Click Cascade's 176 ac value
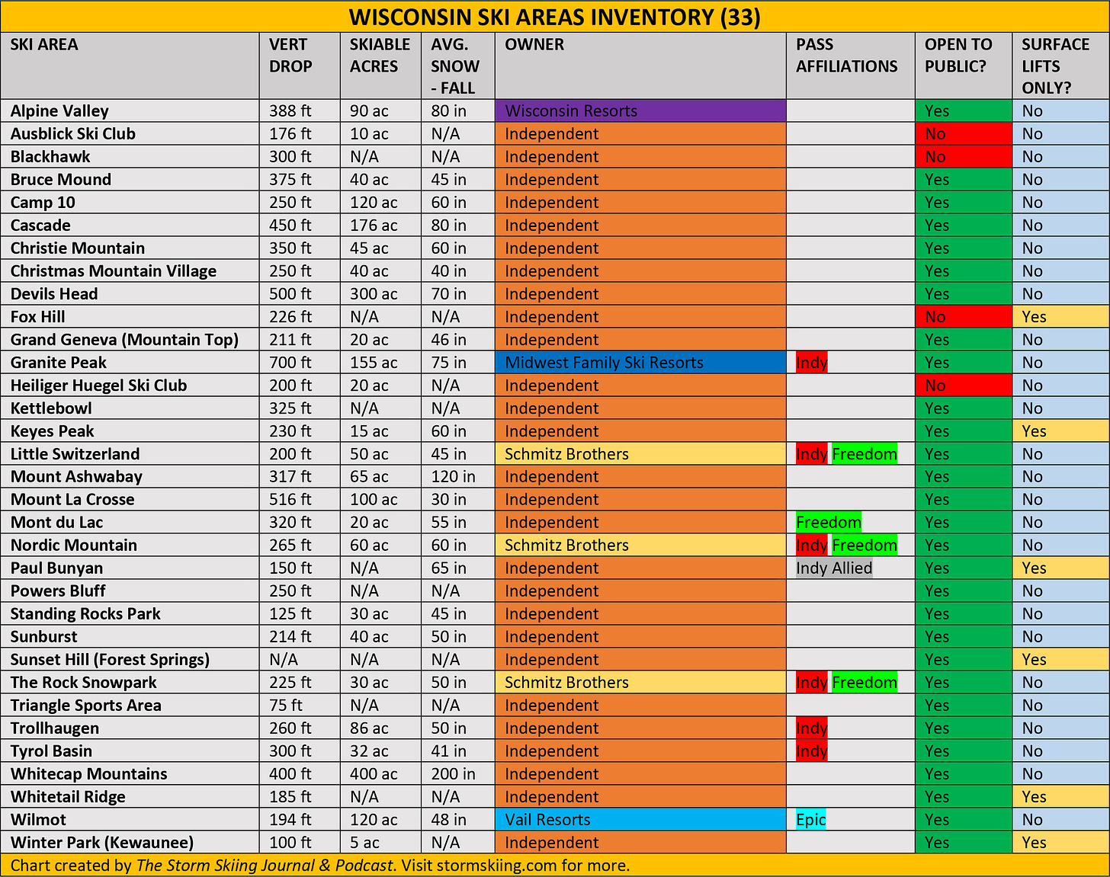Screen dimensions: 1110x877 coord(374,225)
